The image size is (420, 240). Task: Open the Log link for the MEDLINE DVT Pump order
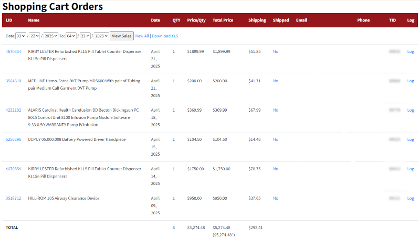[411, 81]
